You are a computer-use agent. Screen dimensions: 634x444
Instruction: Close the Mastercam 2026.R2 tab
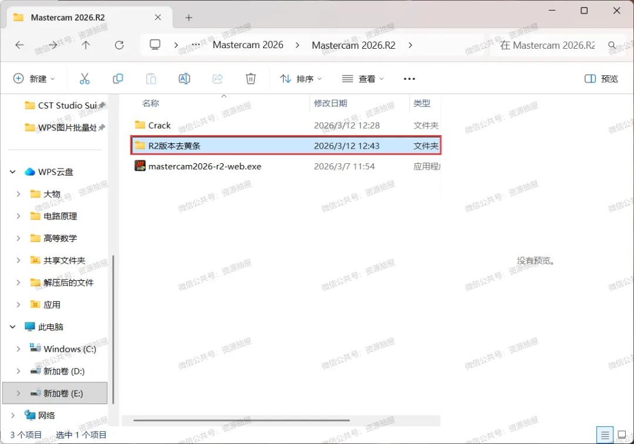[x=158, y=18]
